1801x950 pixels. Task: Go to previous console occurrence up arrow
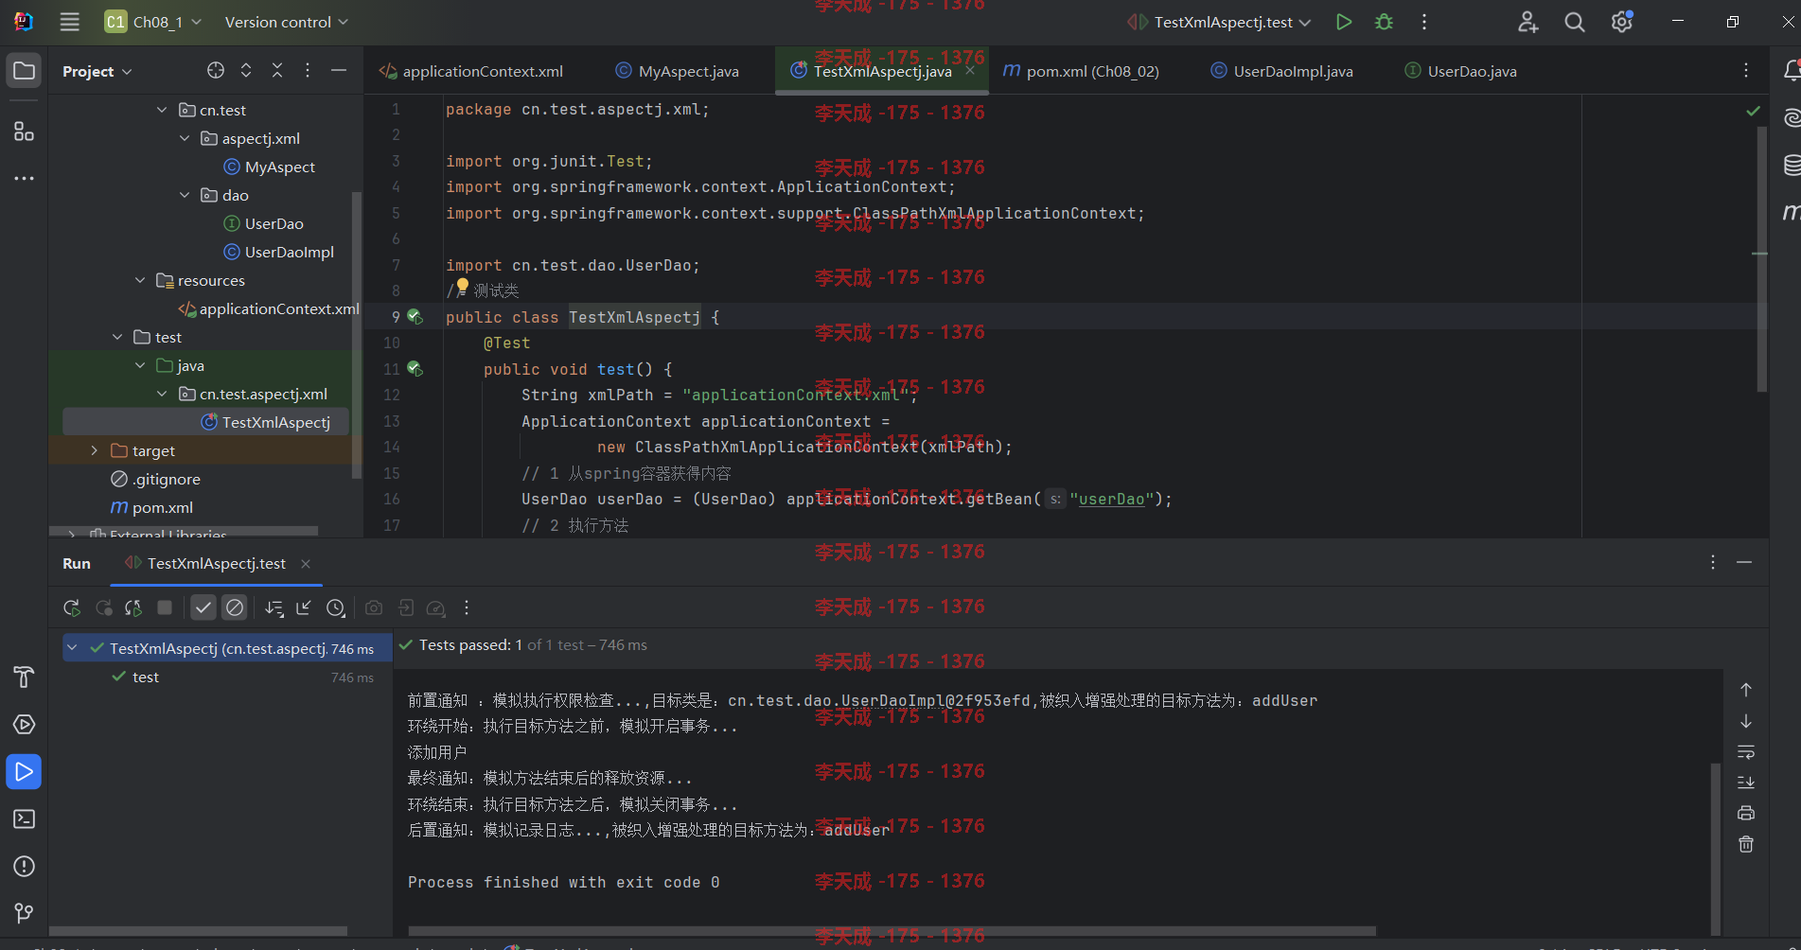click(1746, 690)
